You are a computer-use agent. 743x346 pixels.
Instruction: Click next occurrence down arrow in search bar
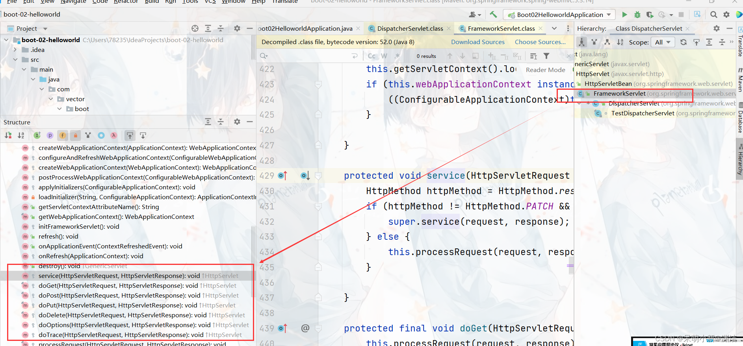[463, 56]
